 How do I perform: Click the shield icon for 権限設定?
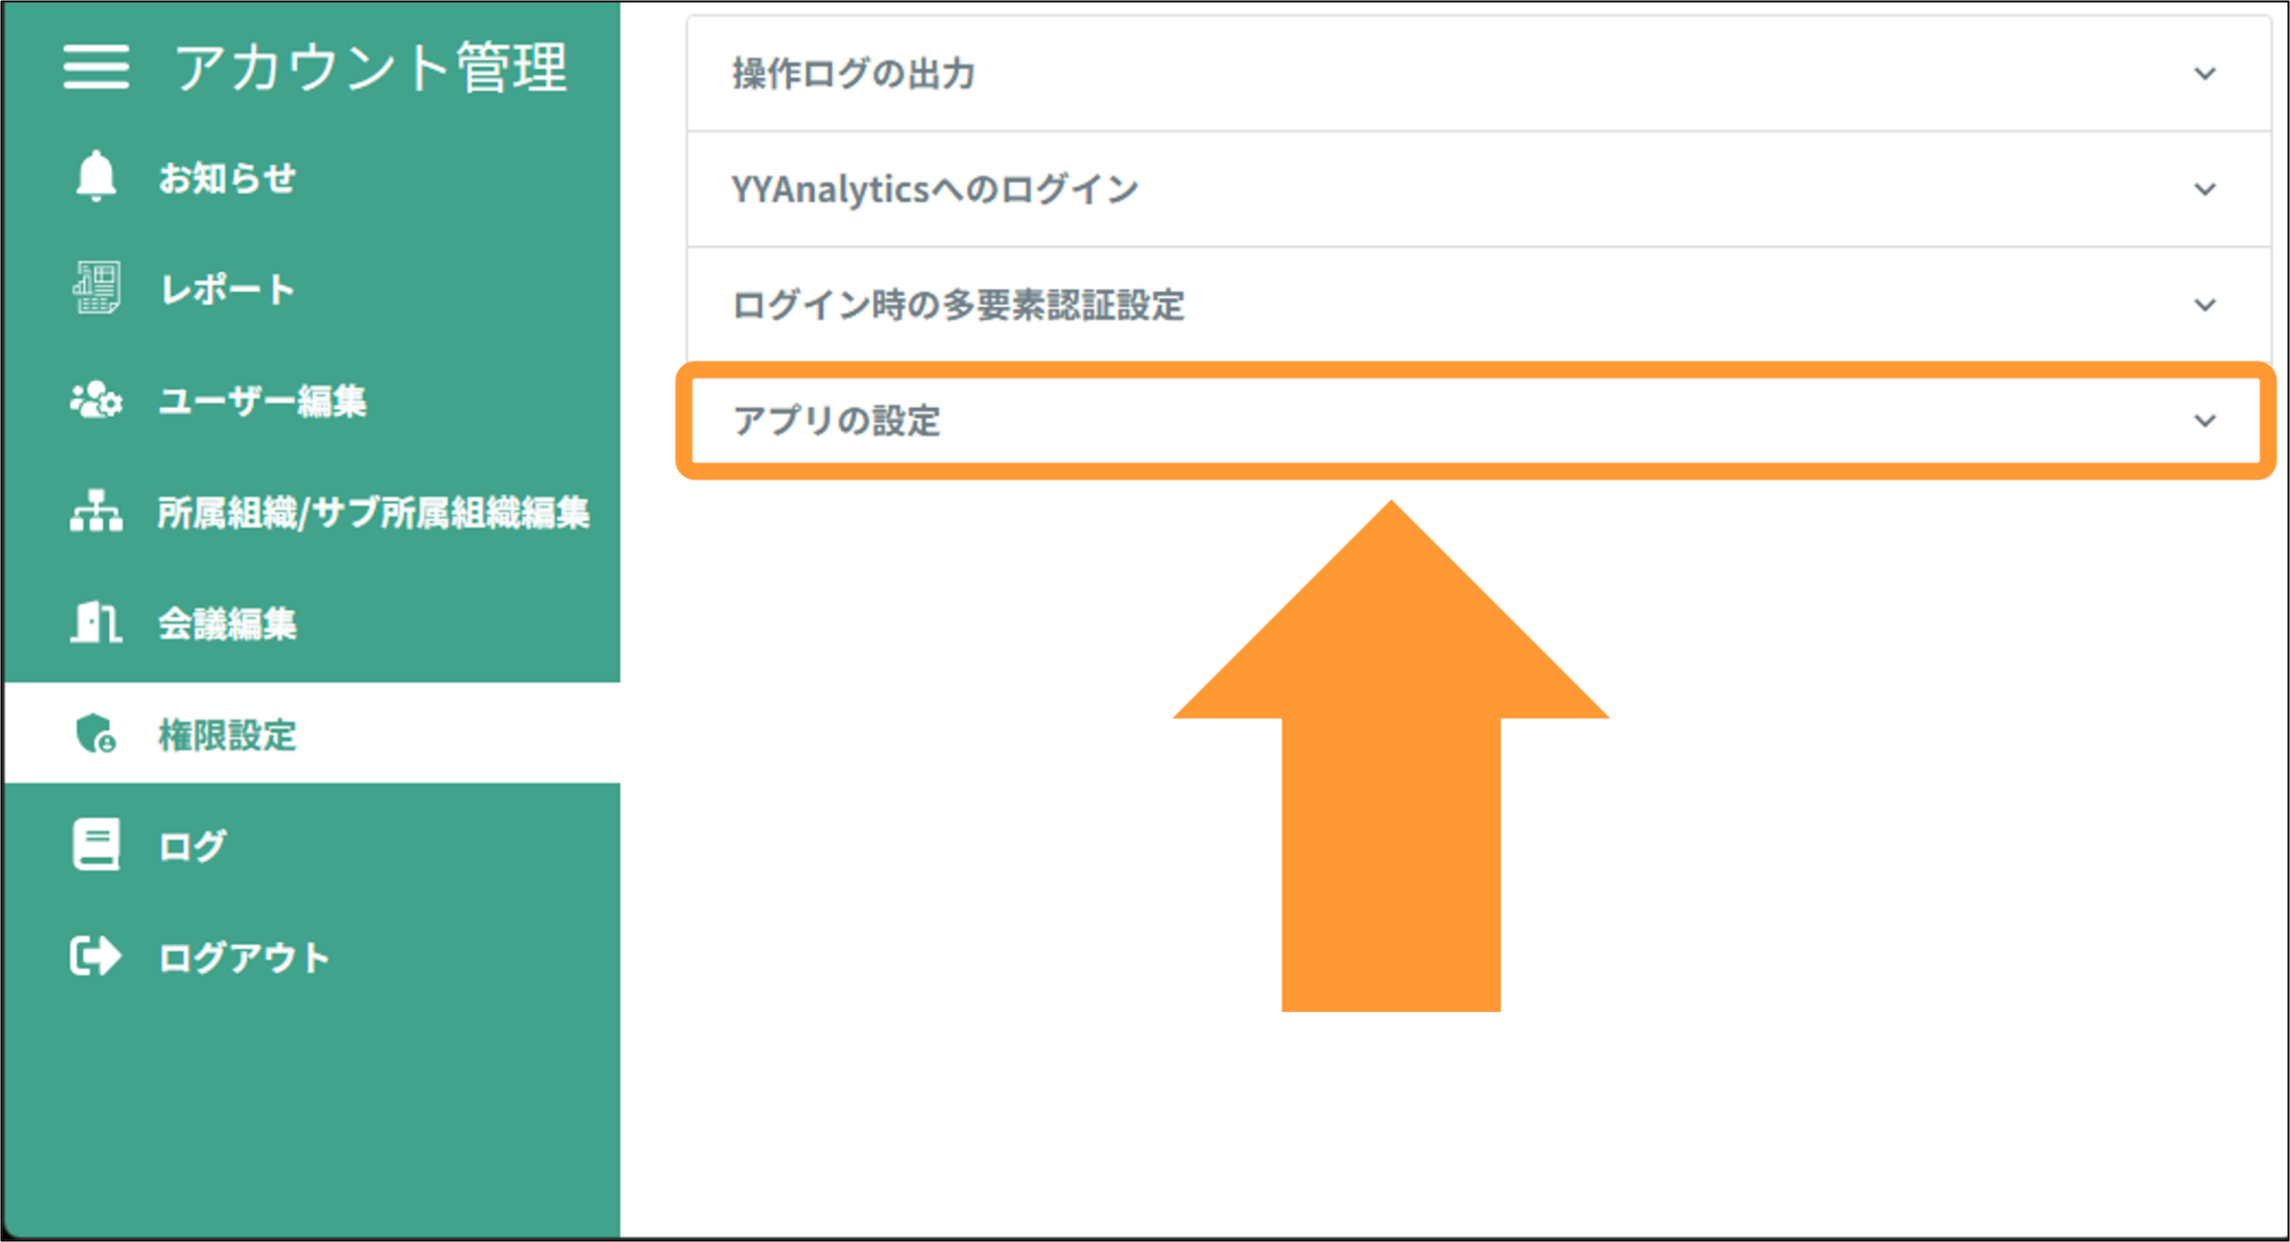(96, 734)
